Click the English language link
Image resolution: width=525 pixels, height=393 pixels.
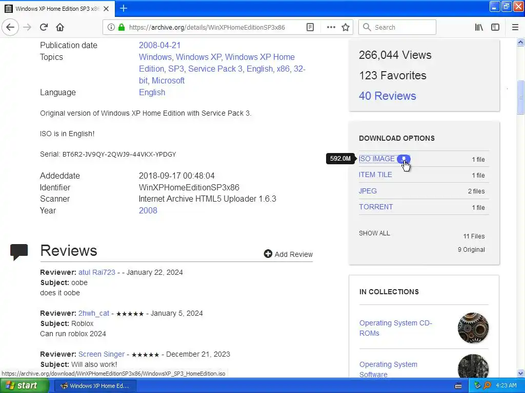[x=152, y=92]
